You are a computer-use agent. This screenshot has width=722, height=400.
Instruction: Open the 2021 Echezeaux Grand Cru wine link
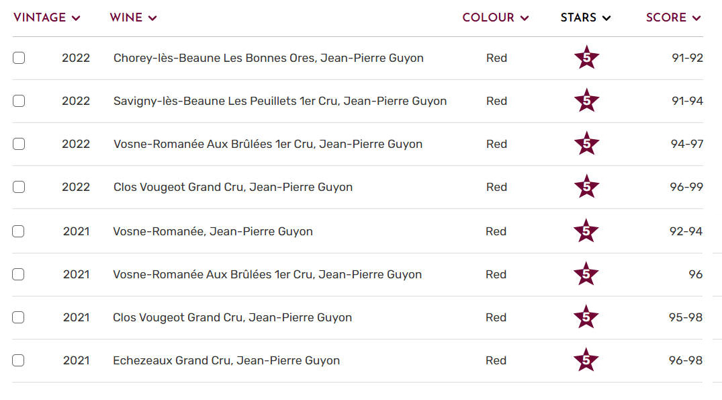point(226,360)
